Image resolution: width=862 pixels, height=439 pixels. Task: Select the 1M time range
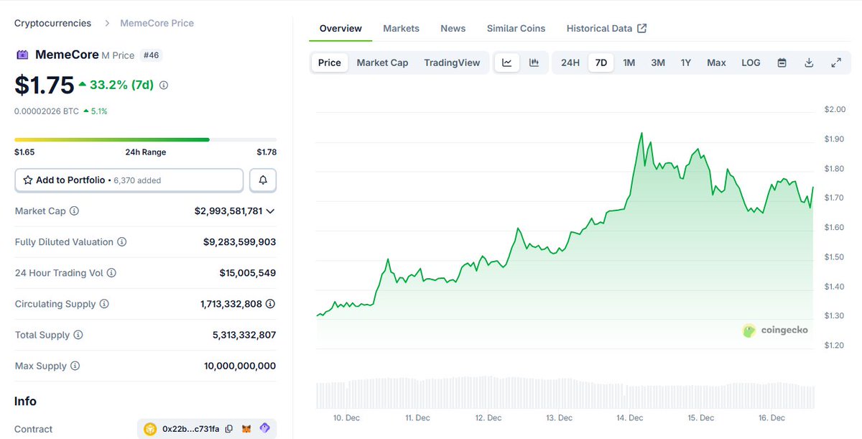click(629, 63)
